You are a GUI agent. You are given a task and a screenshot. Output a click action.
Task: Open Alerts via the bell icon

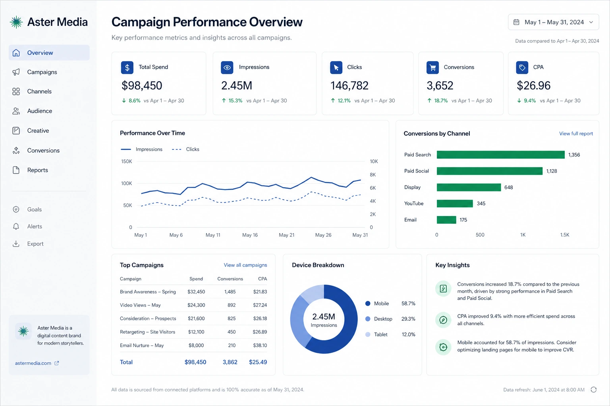click(x=16, y=226)
